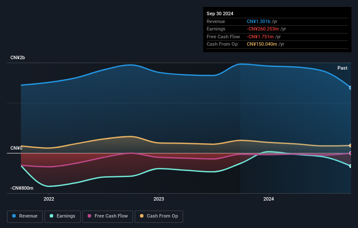This screenshot has height=228, width=358.
Task: Click the 2022 x-axis label
Action: (x=49, y=199)
